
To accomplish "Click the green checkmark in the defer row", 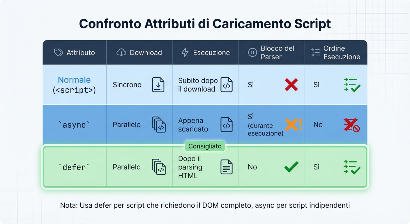I will [291, 167].
